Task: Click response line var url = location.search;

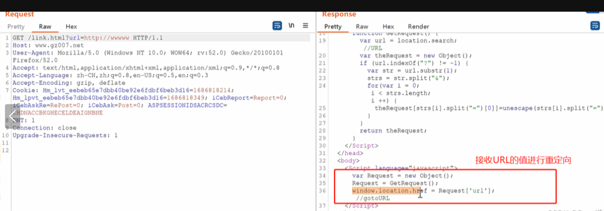Action: [x=408, y=40]
